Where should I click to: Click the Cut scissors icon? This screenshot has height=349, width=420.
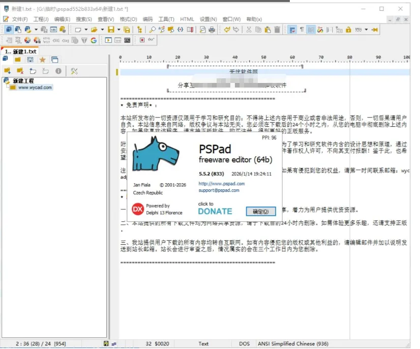click(249, 30)
